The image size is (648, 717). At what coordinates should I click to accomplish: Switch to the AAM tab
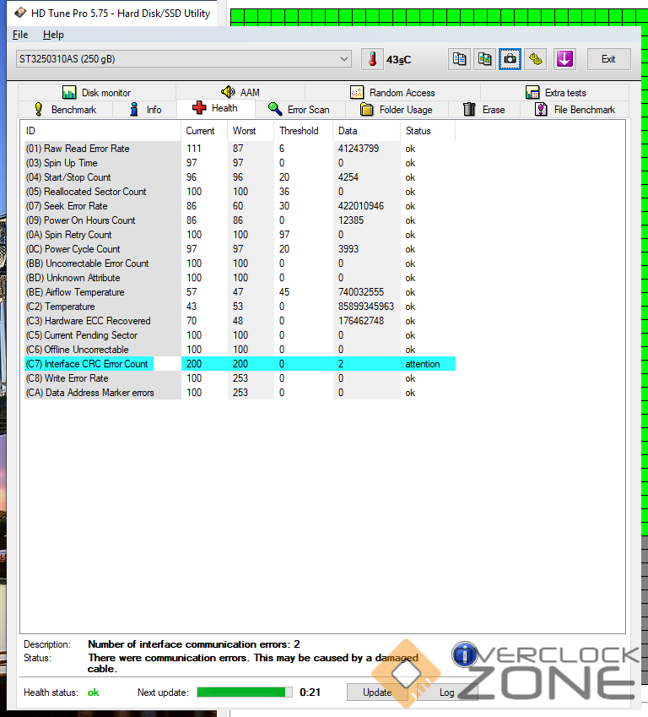pyautogui.click(x=240, y=93)
